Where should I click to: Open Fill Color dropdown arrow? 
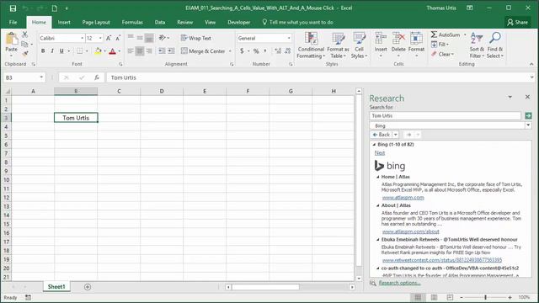104,51
